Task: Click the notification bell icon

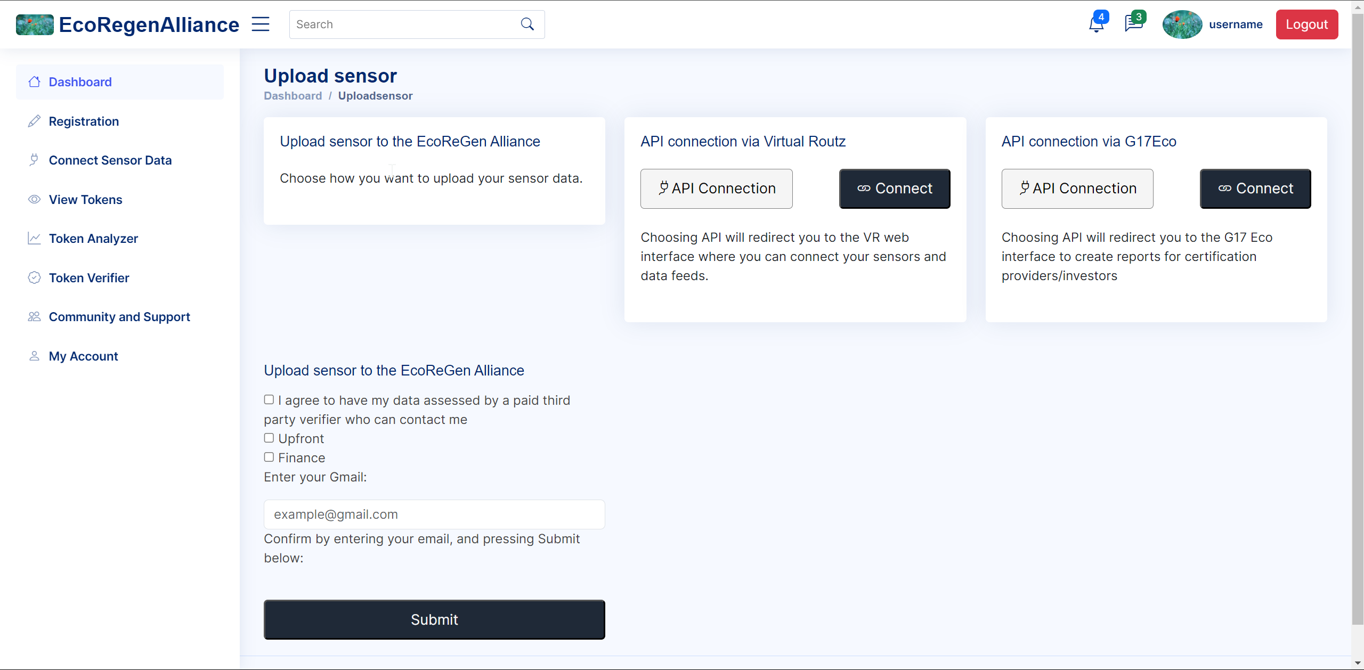Action: (1095, 24)
